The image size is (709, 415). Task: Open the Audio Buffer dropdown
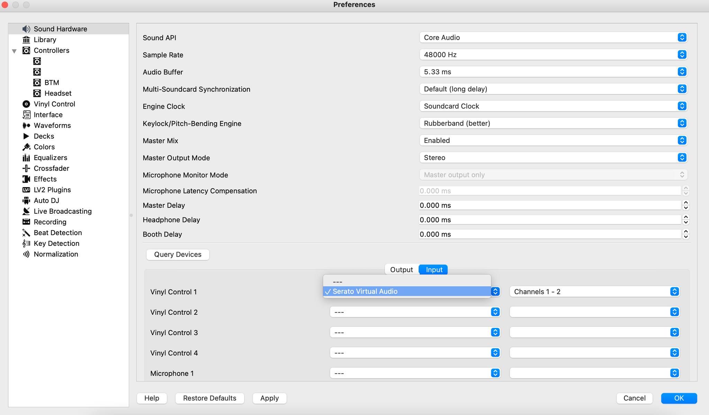pos(553,72)
